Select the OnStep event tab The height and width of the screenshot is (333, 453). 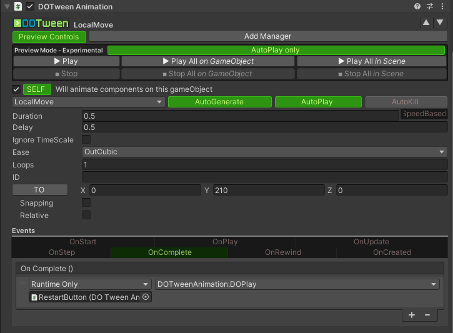[x=61, y=252]
